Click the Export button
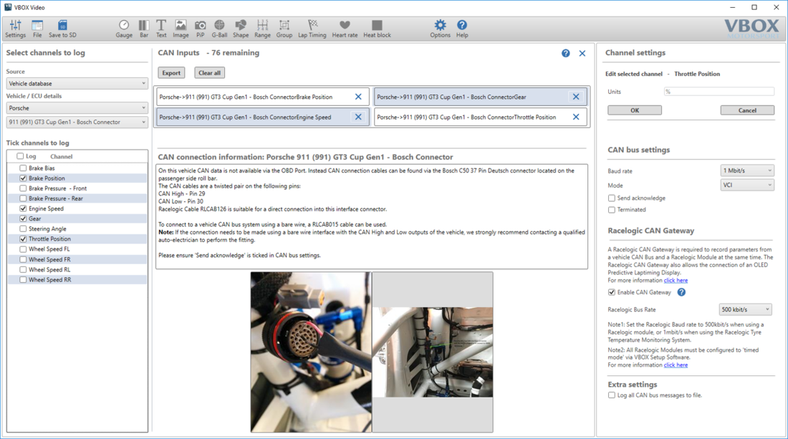 click(x=171, y=73)
